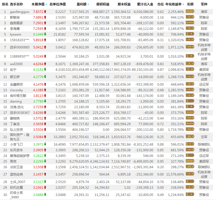Click the three-star badge in 趋势赢家's row

(190, 23)
